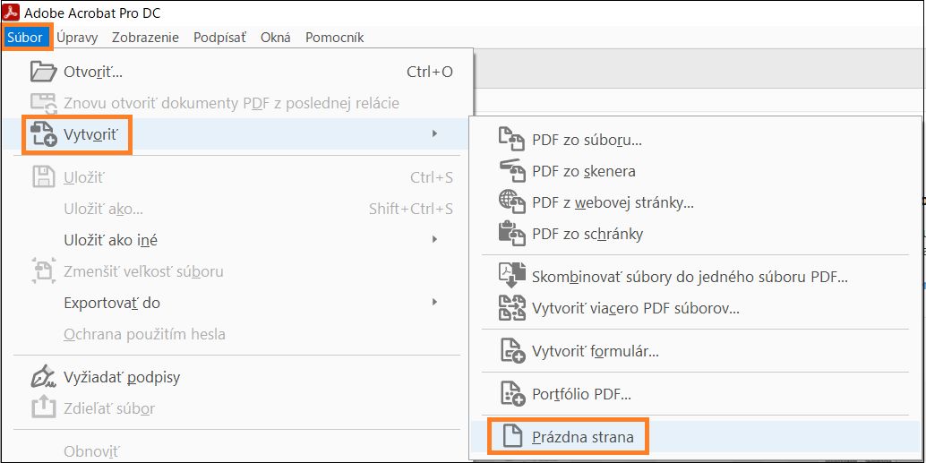Click the PDF zo súboru icon

[x=511, y=140]
